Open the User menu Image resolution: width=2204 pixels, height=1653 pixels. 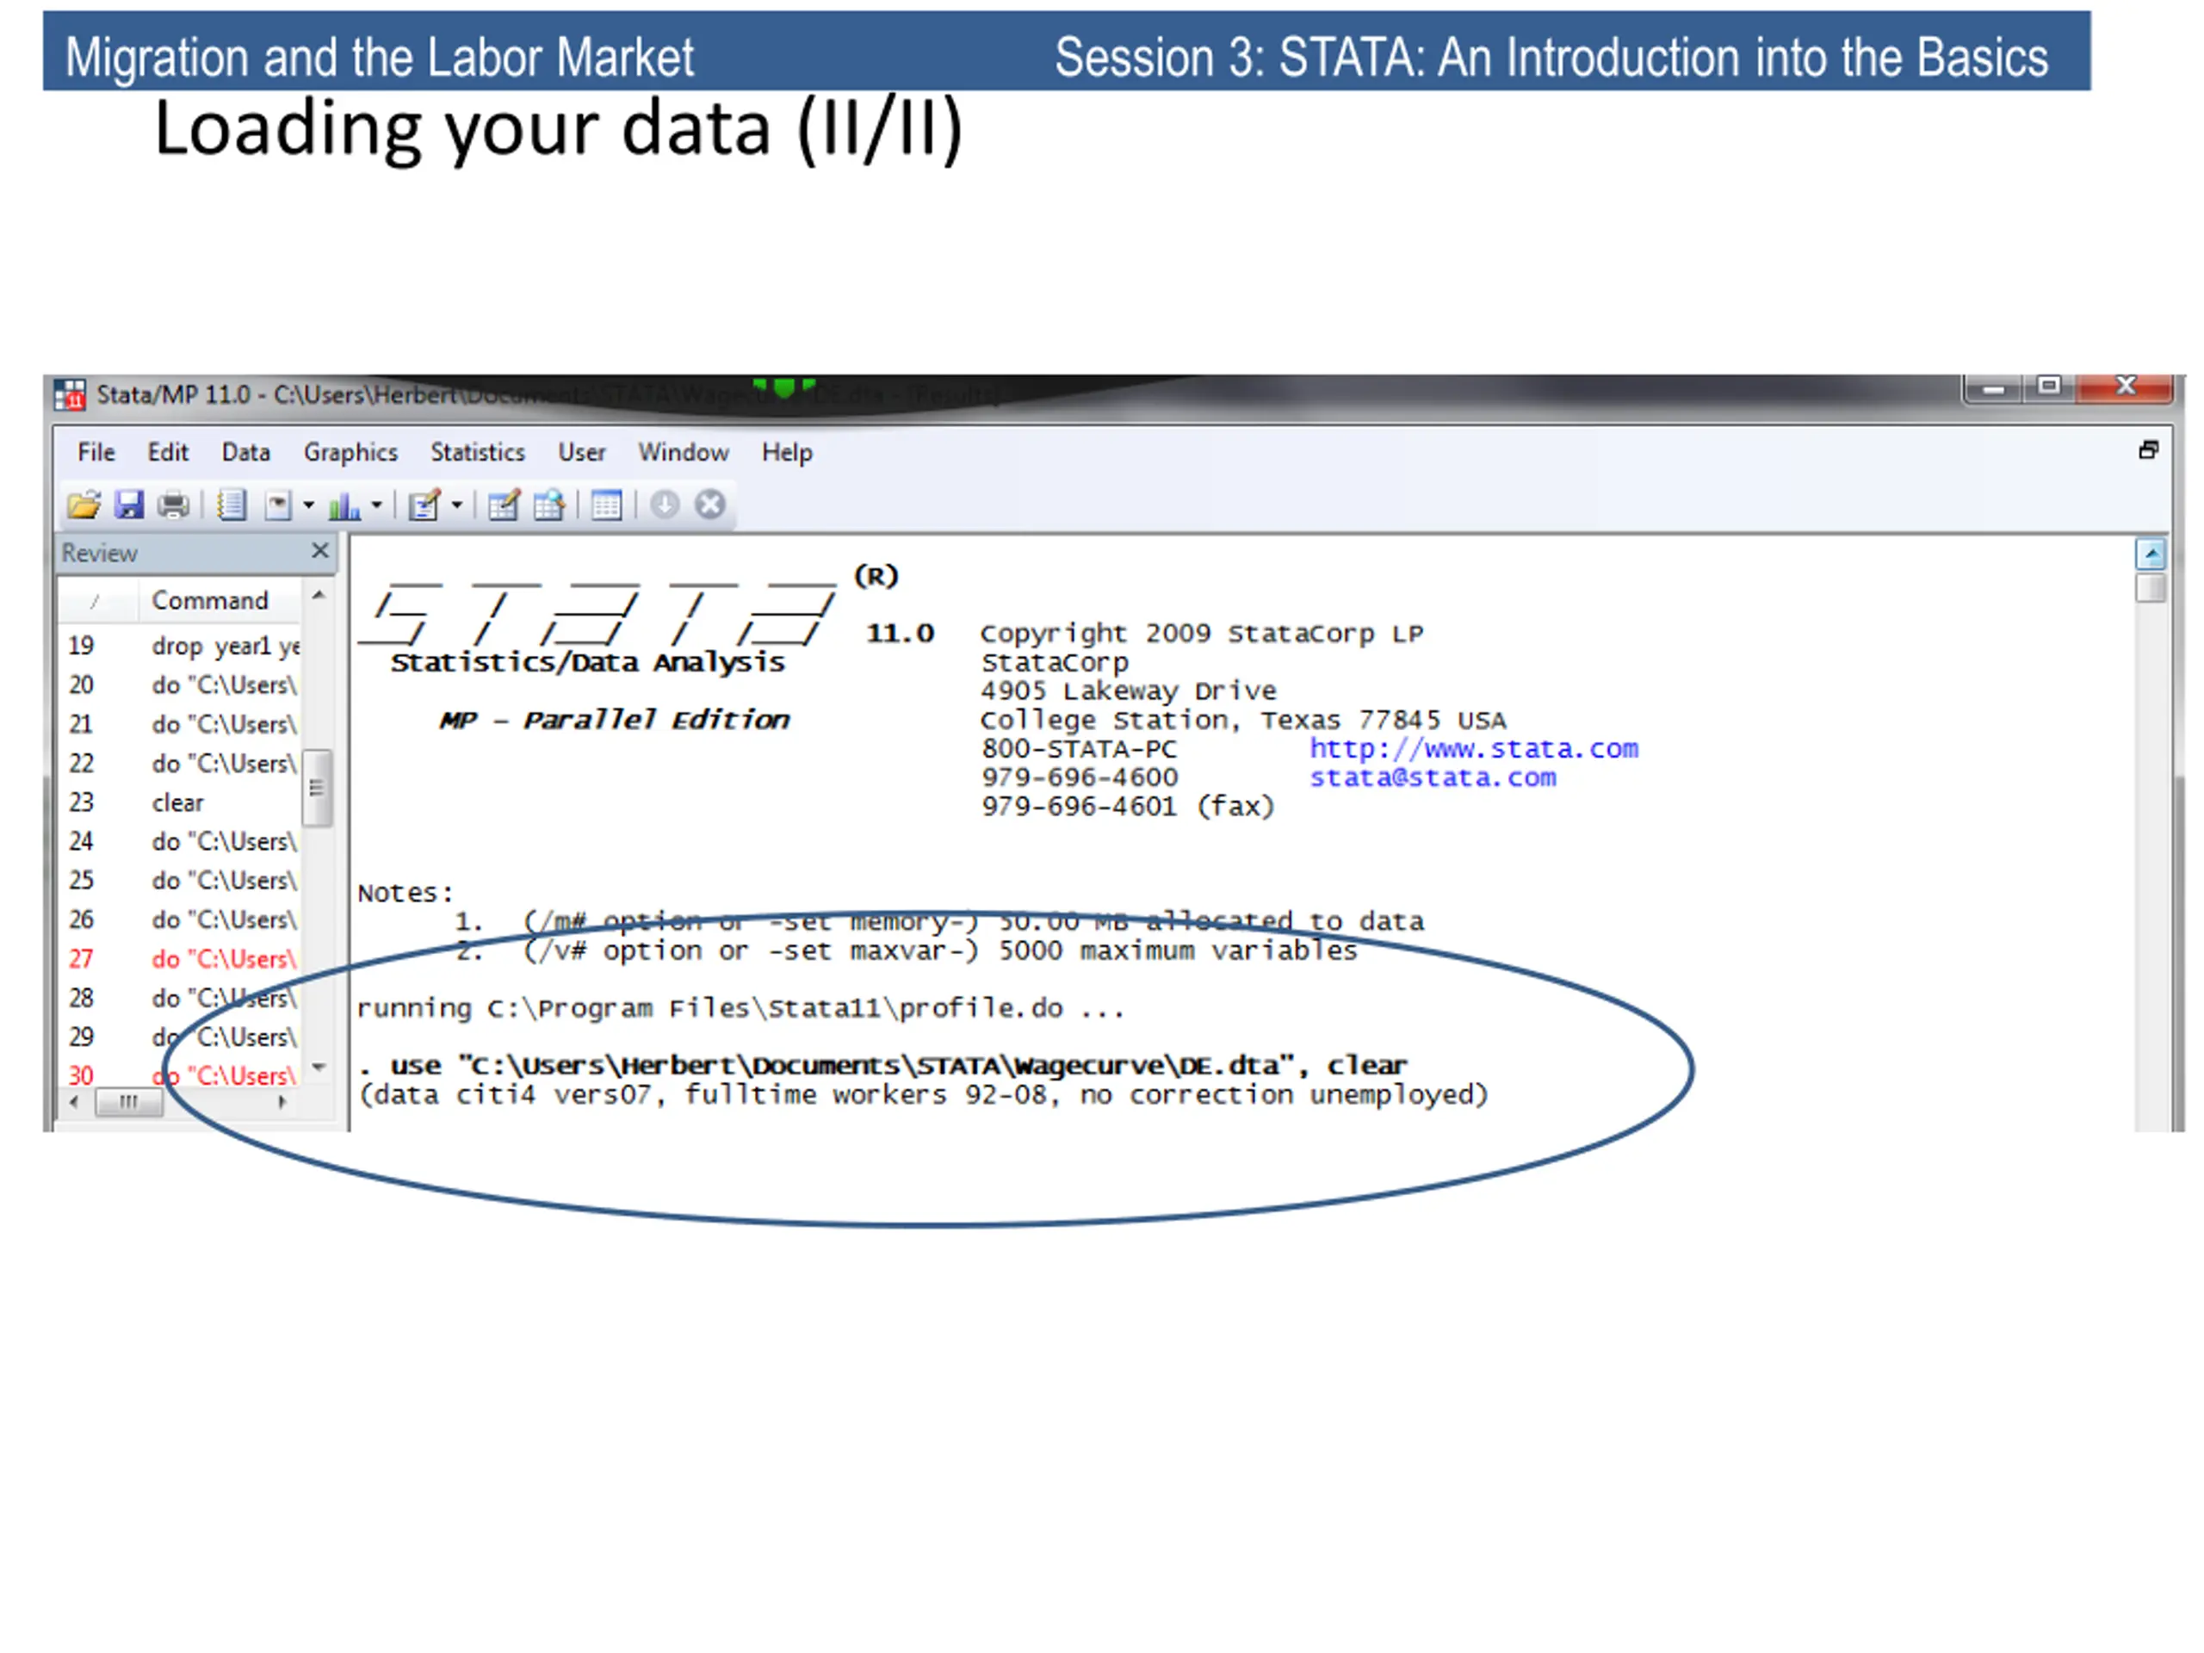click(x=582, y=452)
